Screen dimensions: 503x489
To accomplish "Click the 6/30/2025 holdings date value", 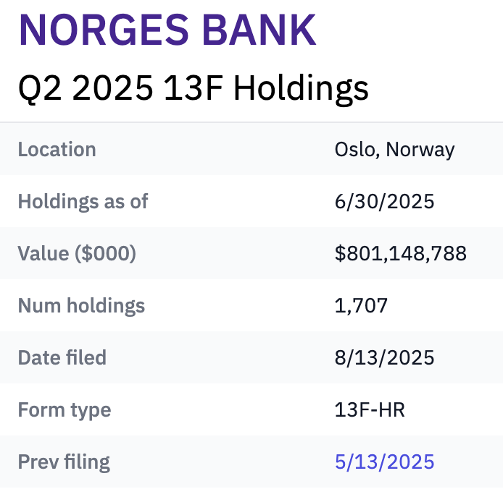I will coord(384,201).
